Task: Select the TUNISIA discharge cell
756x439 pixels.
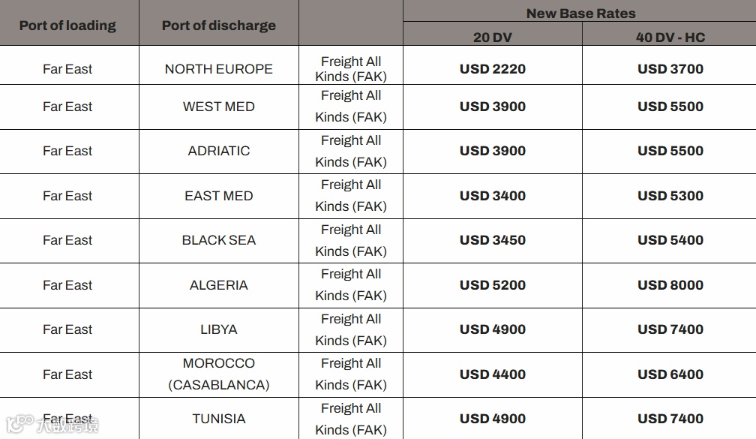Action: coord(219,419)
